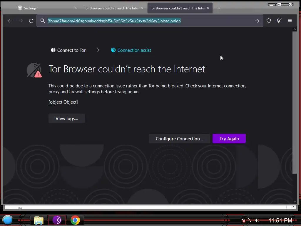The image size is (301, 226).
Task: Click the [object Object] error text
Action: click(63, 102)
